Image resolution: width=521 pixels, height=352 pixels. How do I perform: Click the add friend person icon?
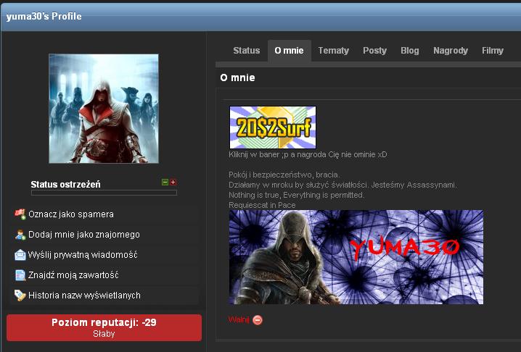[20, 235]
